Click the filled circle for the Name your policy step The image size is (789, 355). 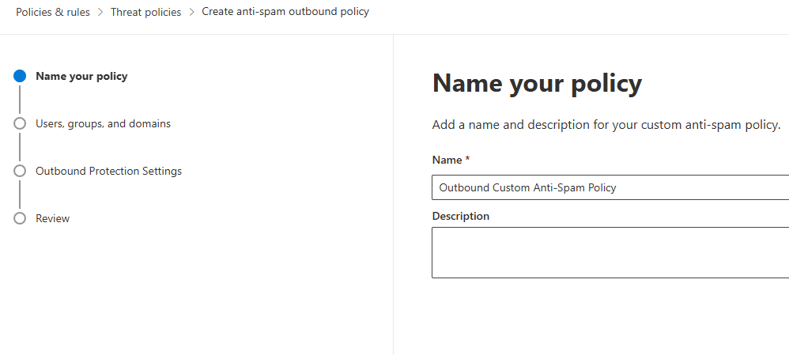20,77
